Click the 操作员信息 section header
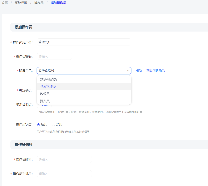The height and width of the screenshot is (186, 208). [24, 145]
